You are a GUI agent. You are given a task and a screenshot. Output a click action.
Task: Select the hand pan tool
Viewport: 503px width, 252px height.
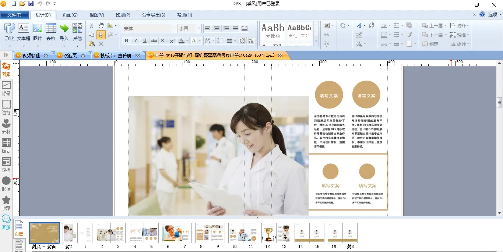(x=101, y=25)
